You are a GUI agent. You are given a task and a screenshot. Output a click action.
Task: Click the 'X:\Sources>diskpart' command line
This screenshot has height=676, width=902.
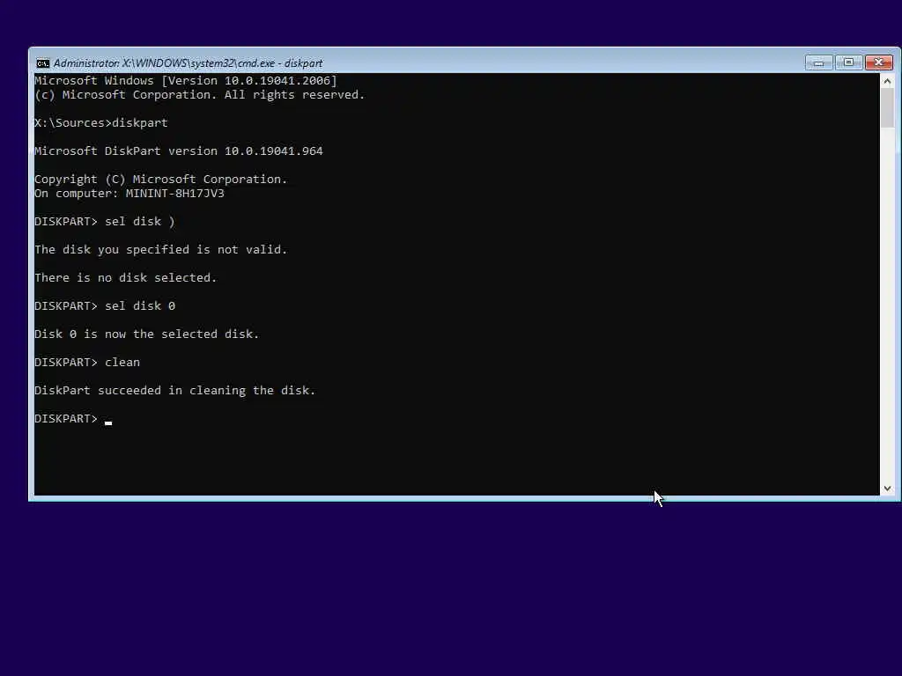point(101,123)
